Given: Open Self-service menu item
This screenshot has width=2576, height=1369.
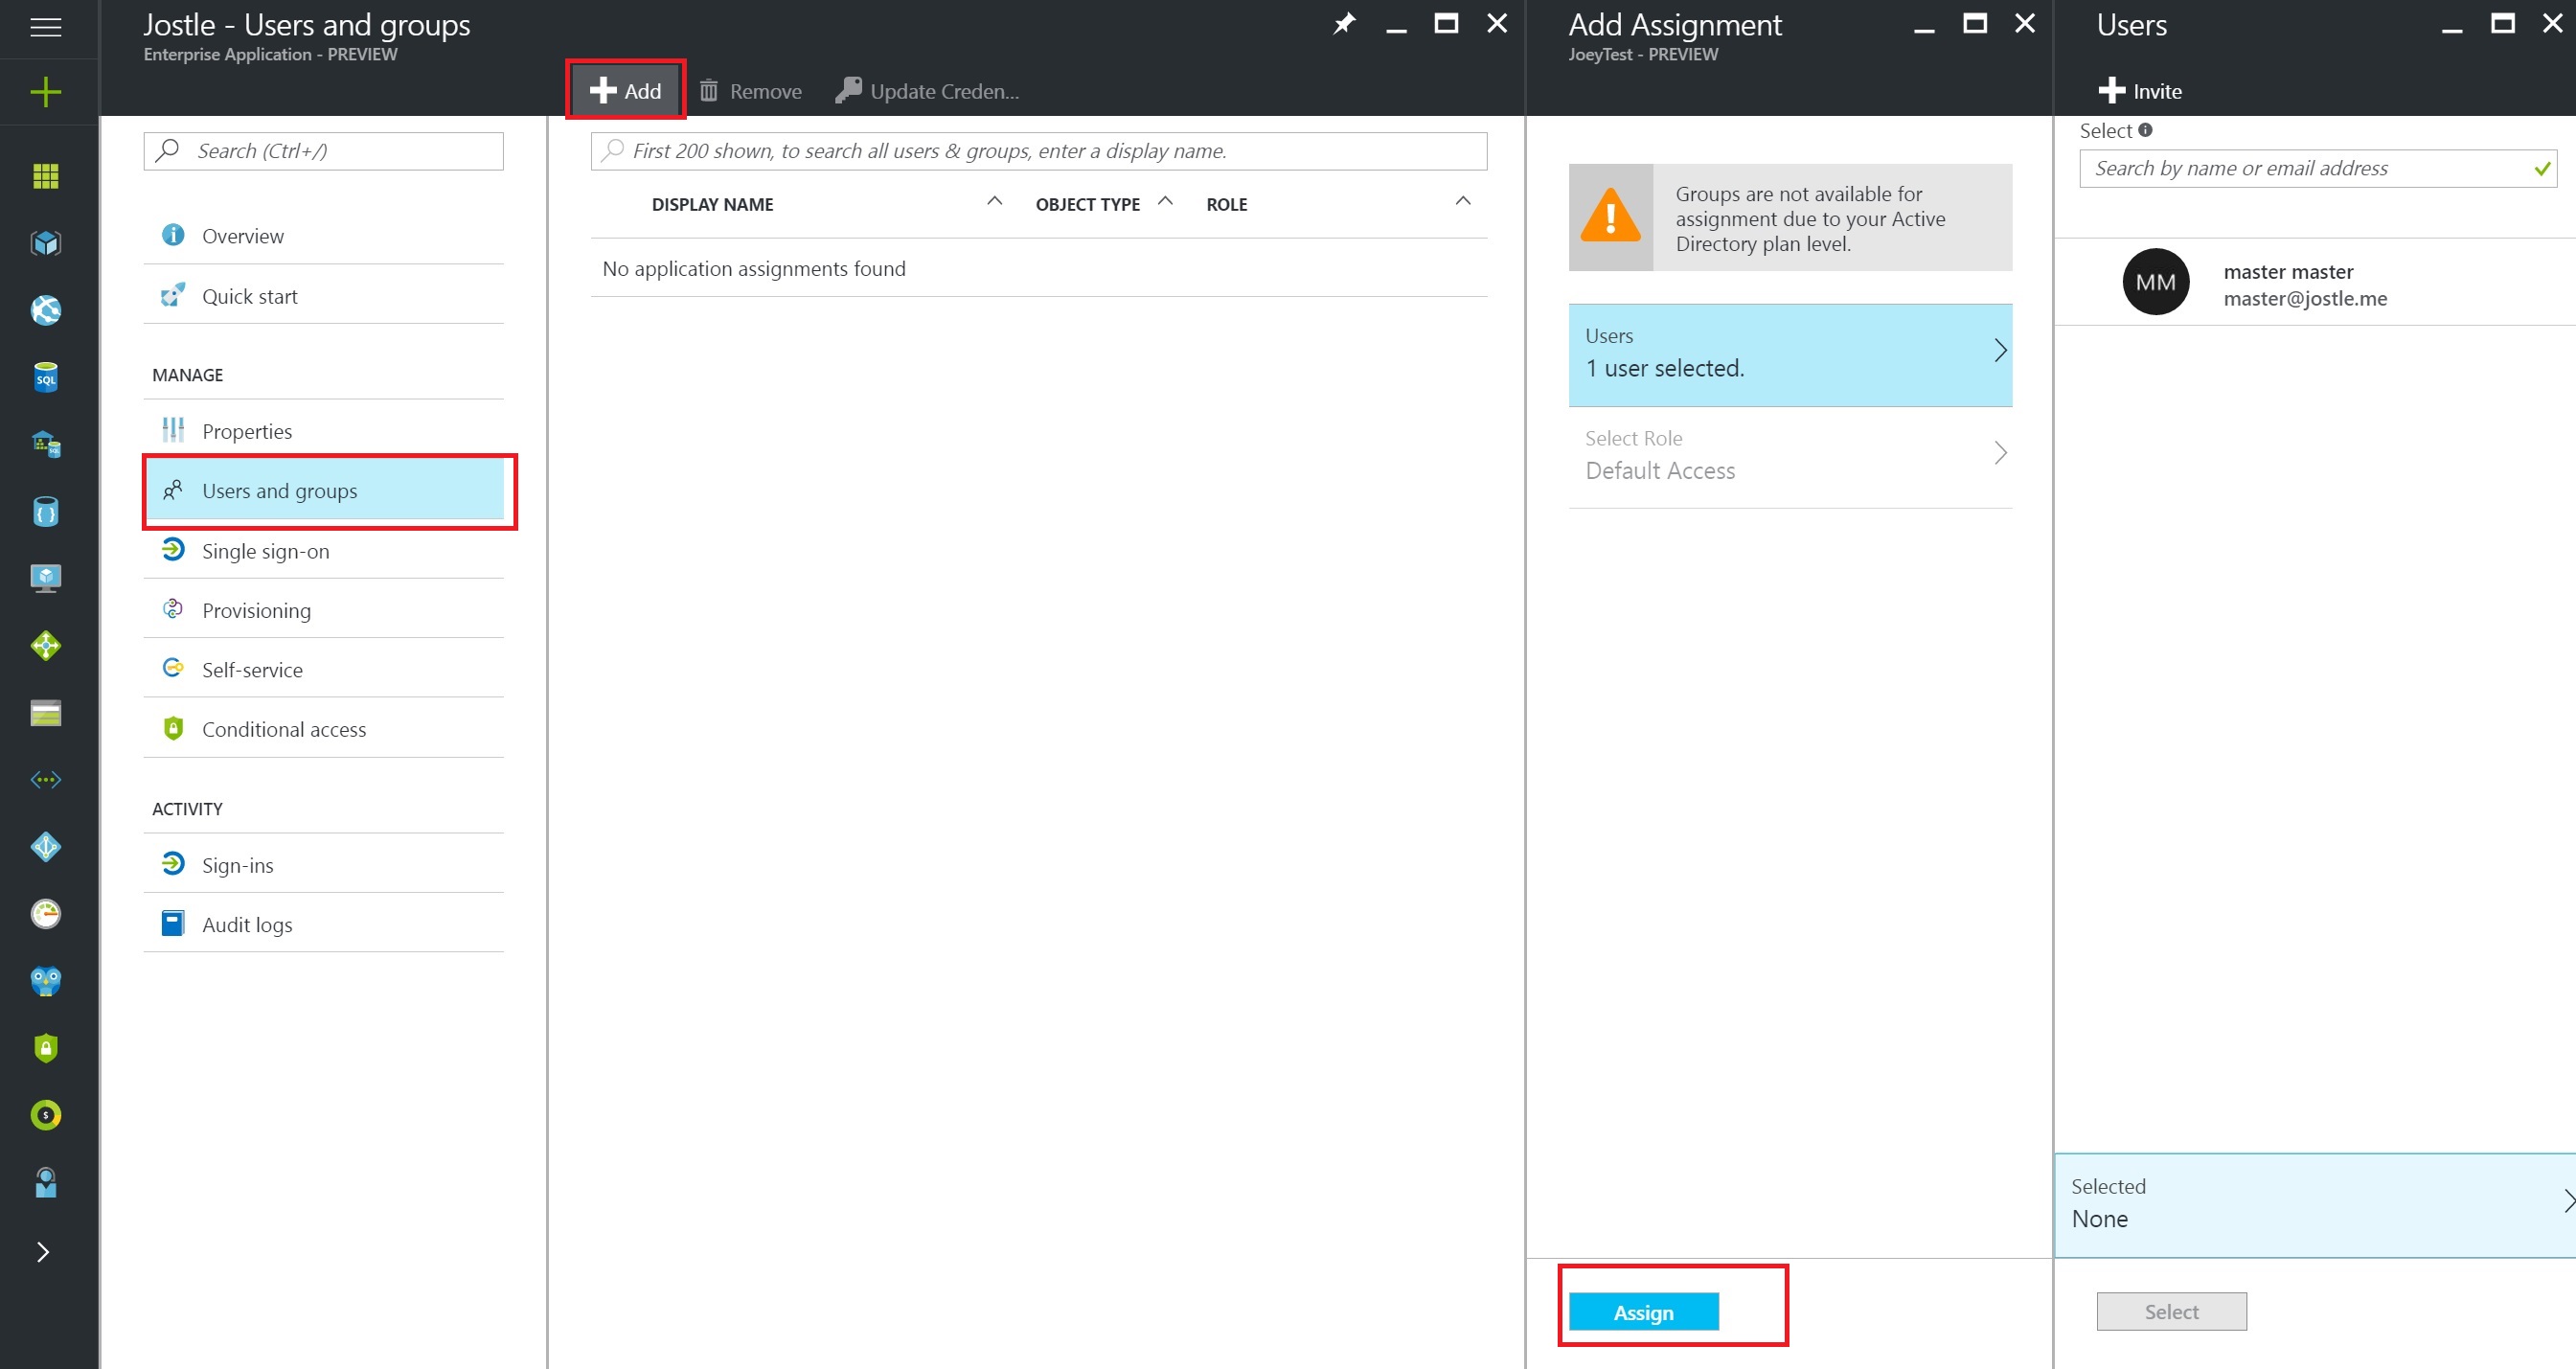Looking at the screenshot, I should click(x=324, y=669).
